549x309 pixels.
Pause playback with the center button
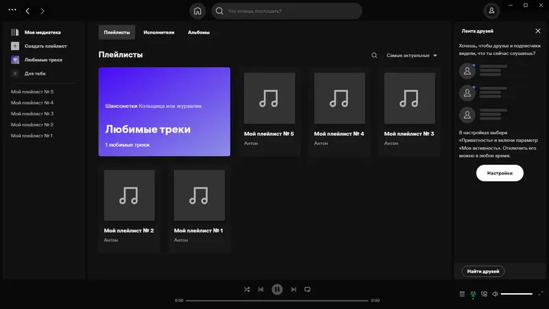(x=277, y=289)
